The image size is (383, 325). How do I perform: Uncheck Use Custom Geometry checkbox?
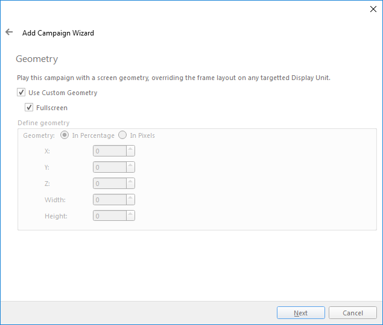coord(21,93)
